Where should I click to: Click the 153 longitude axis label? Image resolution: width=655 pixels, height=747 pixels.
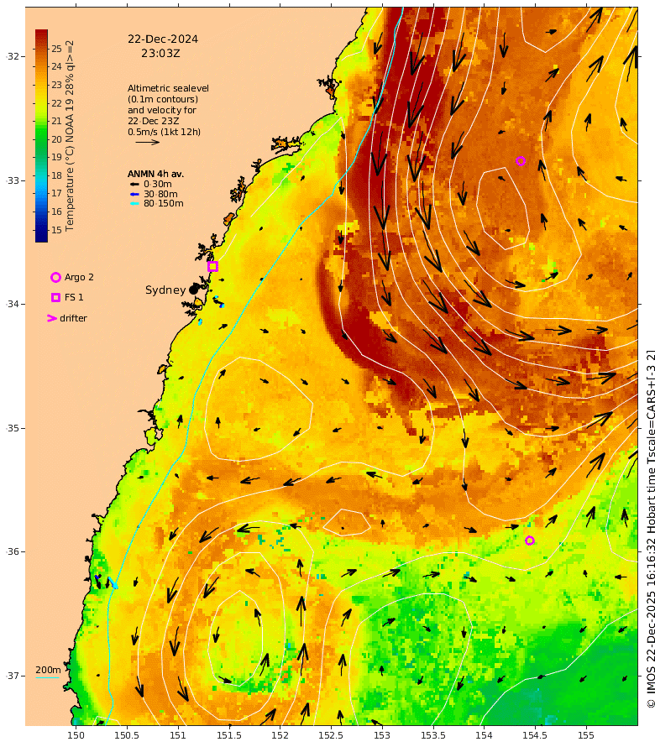click(x=382, y=735)
